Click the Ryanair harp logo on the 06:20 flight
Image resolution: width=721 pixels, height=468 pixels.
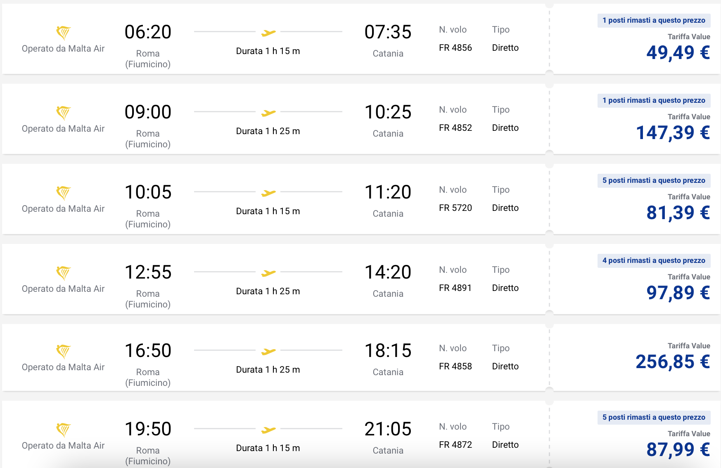pos(63,32)
